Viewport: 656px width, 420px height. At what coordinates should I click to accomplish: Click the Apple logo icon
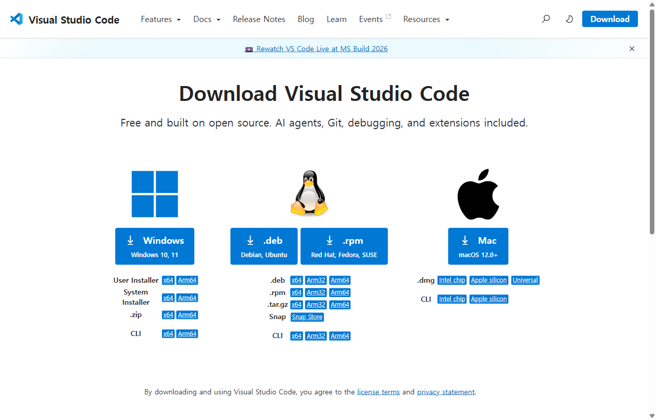point(478,194)
